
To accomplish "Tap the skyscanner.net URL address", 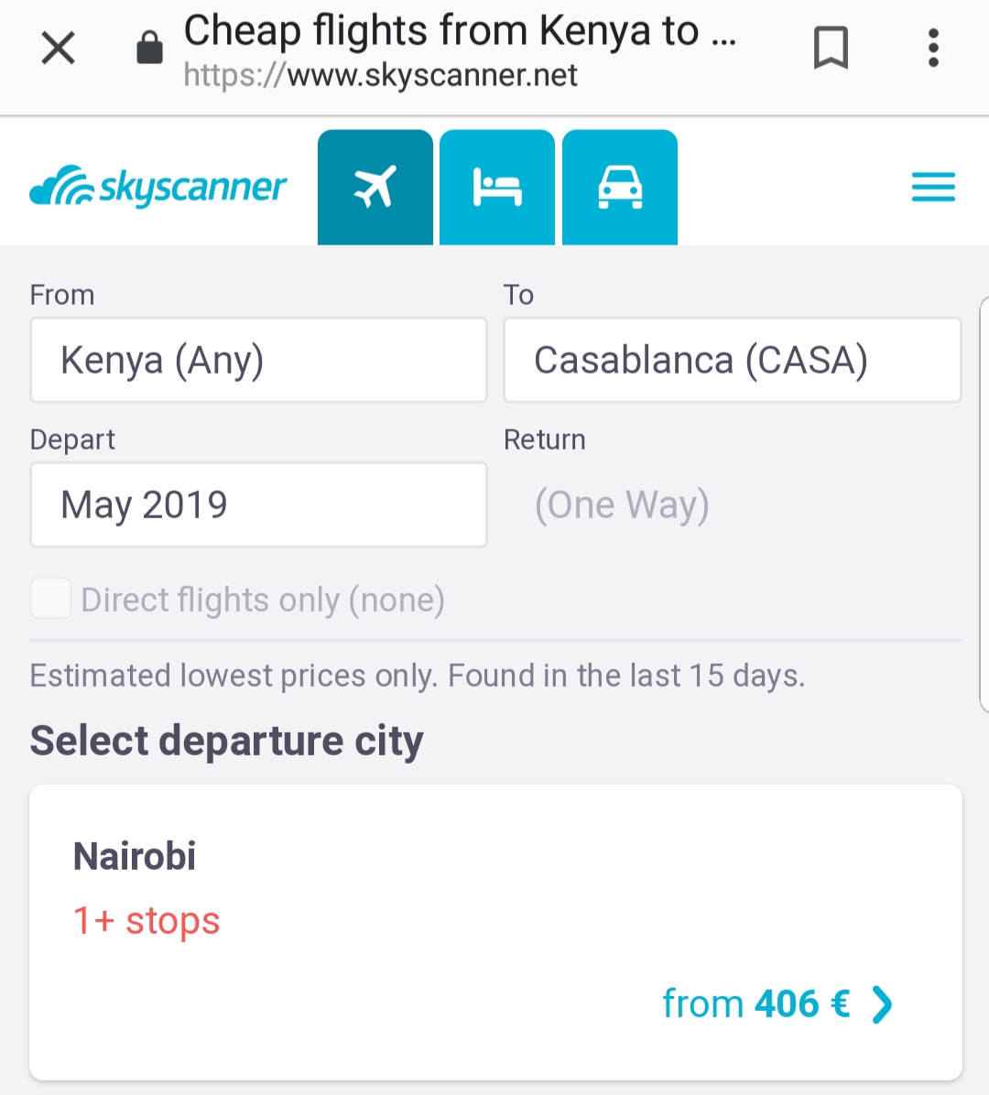I will 380,75.
